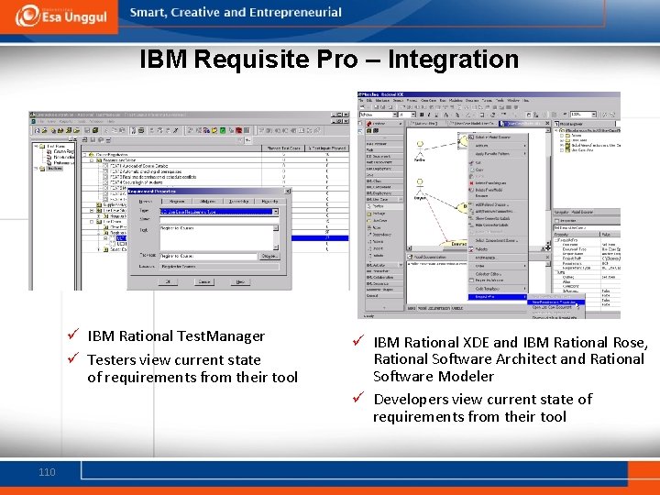Open the font size dropdown in XDE toolbar

tap(413, 115)
